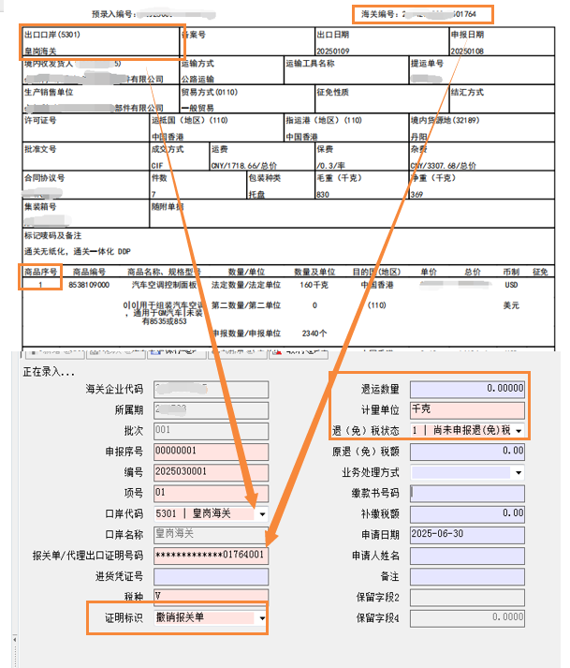Click the 标记唛码及备注 label
The height and width of the screenshot is (668, 570).
tap(52, 235)
